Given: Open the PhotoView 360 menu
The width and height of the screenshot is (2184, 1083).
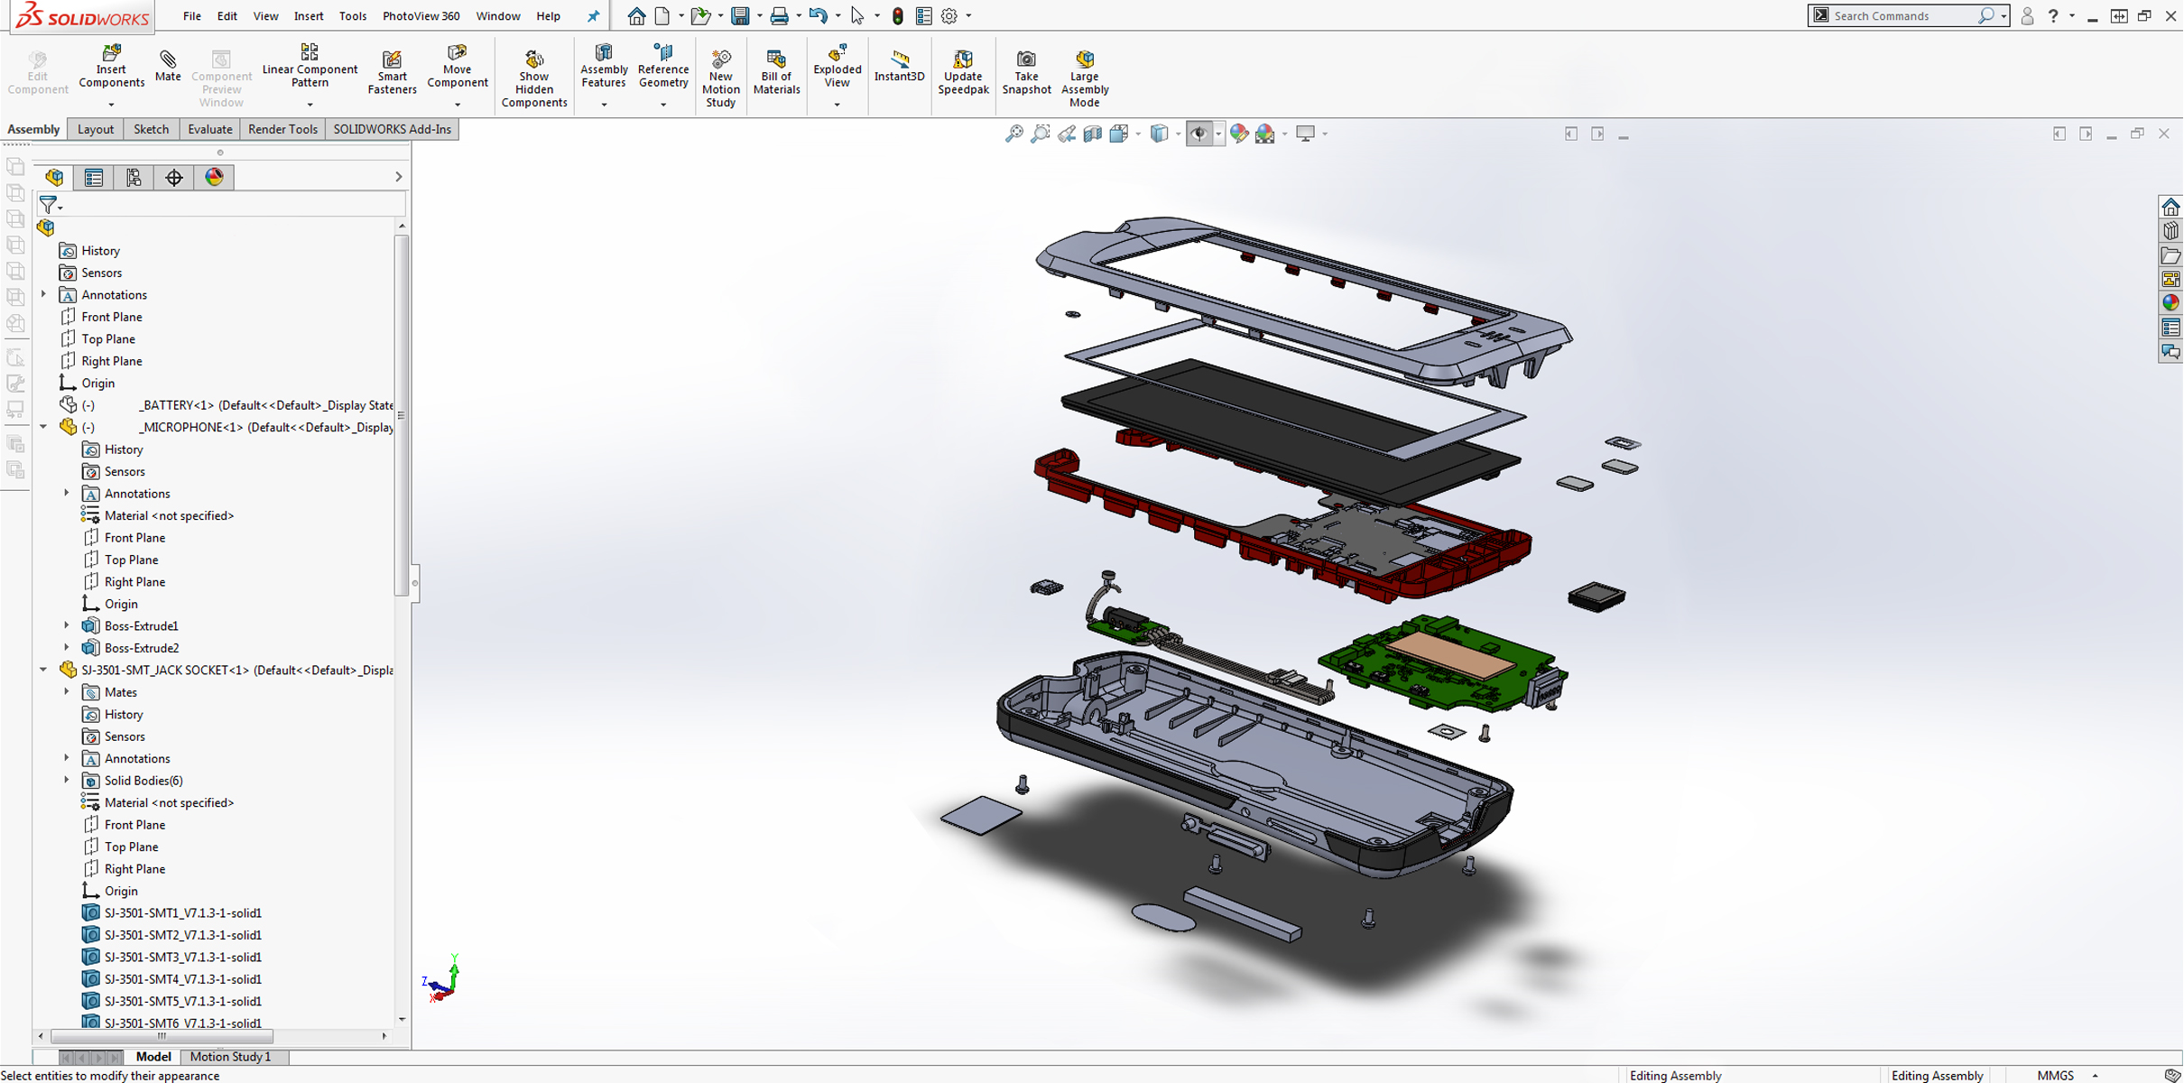Looking at the screenshot, I should (421, 15).
